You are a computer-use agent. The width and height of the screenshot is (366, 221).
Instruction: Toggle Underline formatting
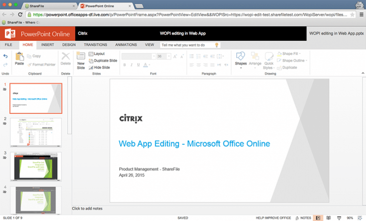pyautogui.click(x=138, y=65)
